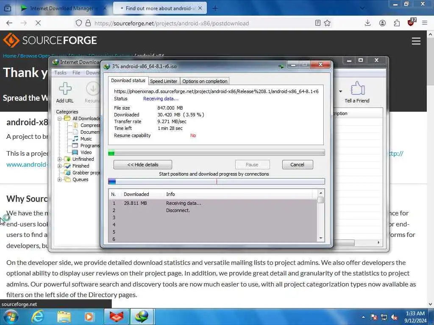Click Action Center flag tray icon

coord(374,317)
